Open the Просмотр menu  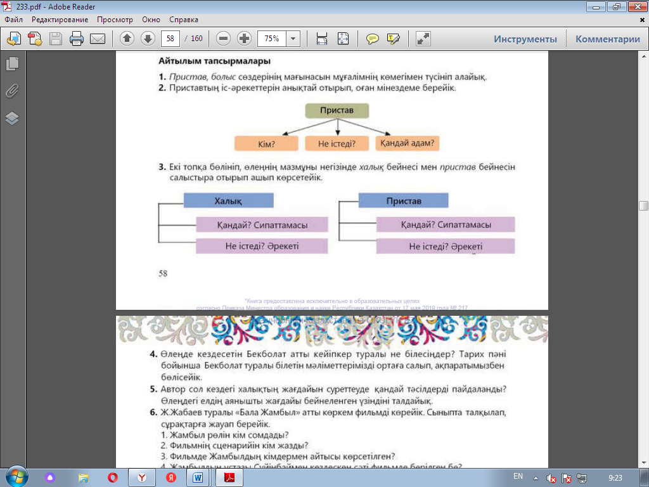115,20
